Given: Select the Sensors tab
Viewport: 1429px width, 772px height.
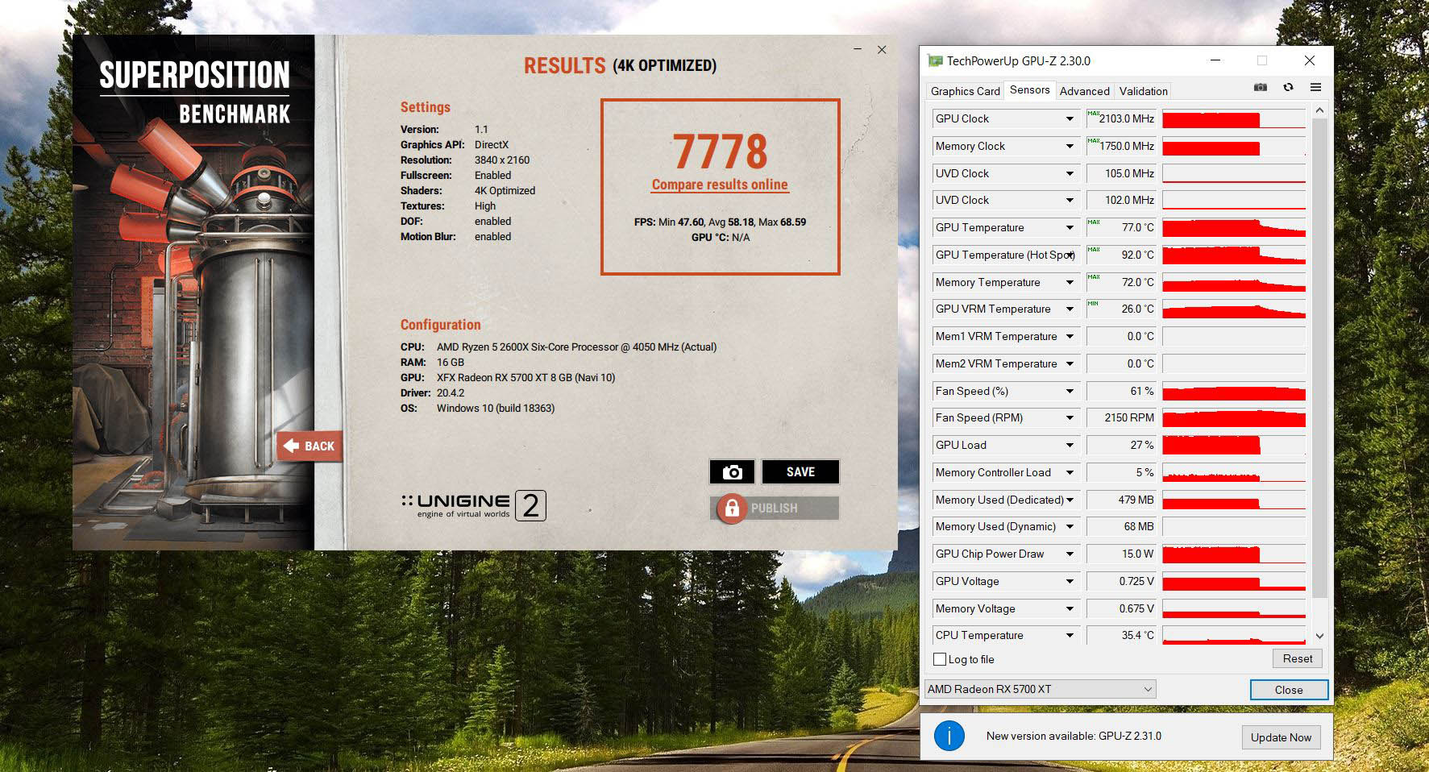Looking at the screenshot, I should coord(1029,89).
